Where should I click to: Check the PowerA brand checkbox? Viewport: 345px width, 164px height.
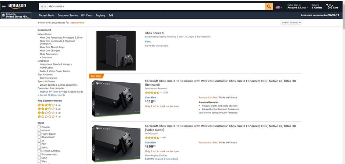(39, 127)
